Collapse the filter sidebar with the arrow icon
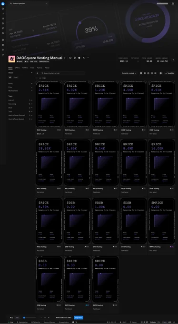178x324 pixels. (38, 73)
